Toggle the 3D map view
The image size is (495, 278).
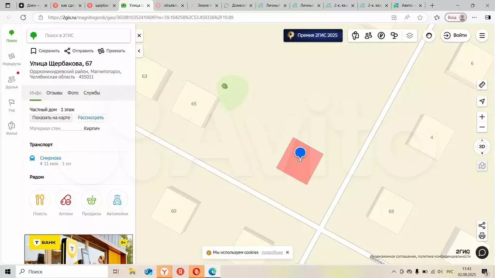(481, 147)
